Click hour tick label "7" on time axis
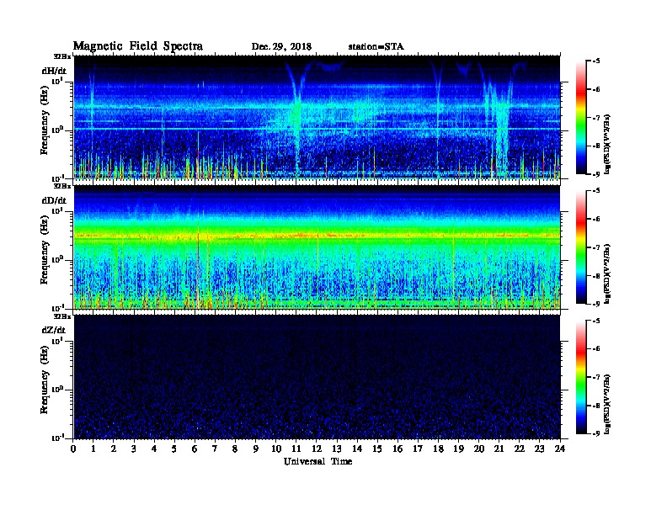667x515 pixels. pos(215,449)
